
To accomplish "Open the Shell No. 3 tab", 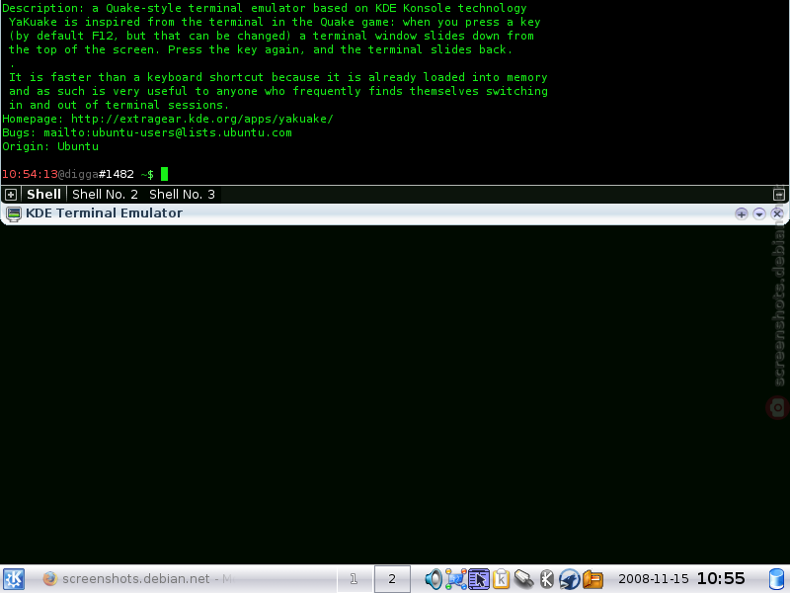I will tap(182, 194).
